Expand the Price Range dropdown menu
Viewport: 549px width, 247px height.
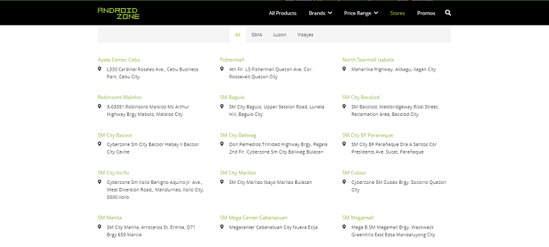tap(361, 13)
